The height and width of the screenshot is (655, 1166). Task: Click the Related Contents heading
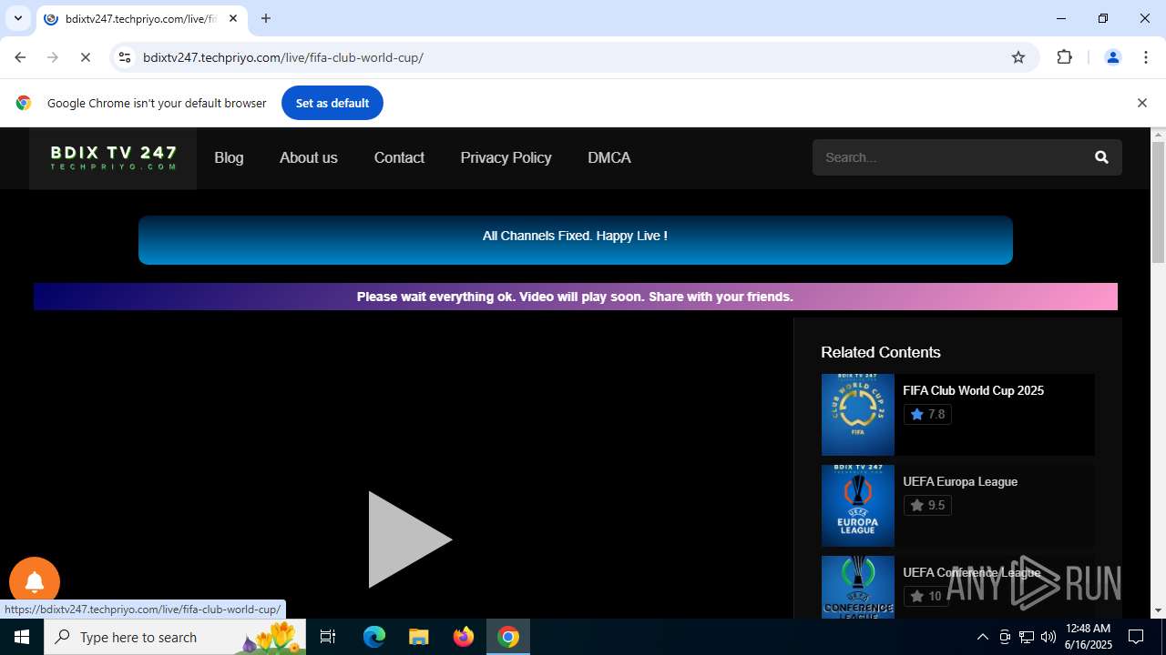coord(880,352)
